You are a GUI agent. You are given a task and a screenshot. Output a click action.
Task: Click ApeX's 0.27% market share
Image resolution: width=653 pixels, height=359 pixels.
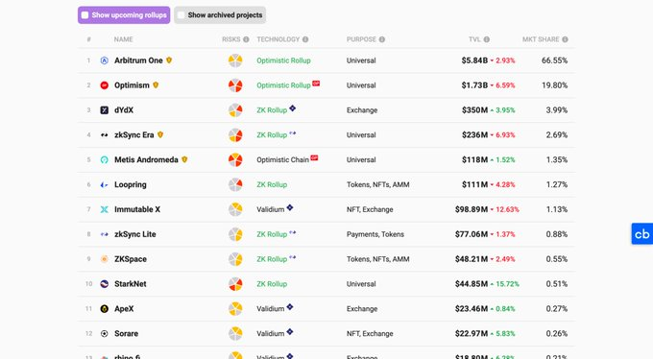pyautogui.click(x=557, y=309)
